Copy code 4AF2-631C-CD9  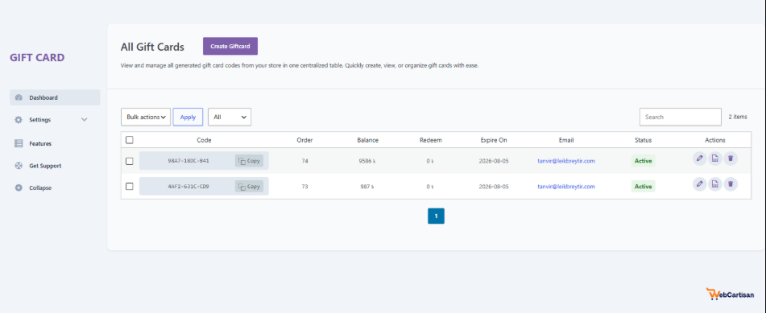pyautogui.click(x=249, y=186)
